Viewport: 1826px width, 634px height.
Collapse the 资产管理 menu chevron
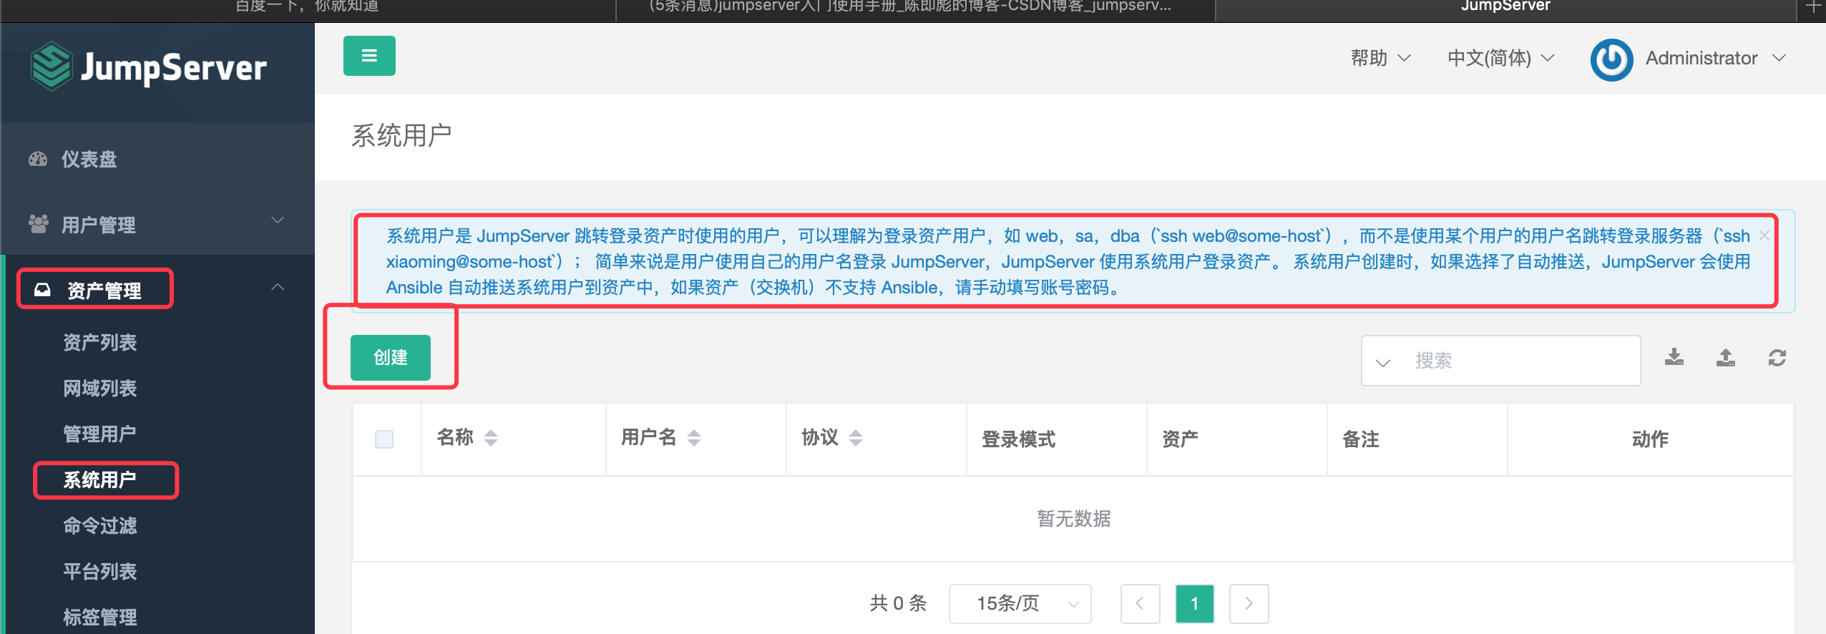click(278, 287)
